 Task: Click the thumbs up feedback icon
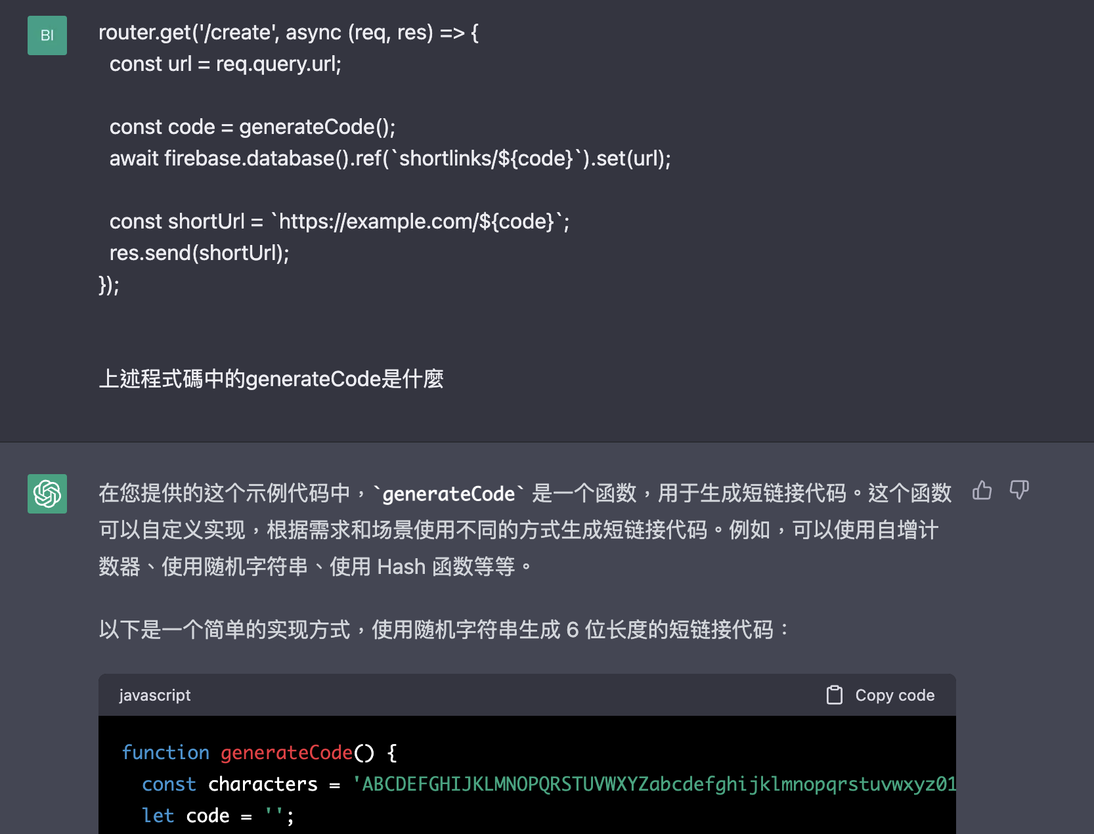click(982, 491)
